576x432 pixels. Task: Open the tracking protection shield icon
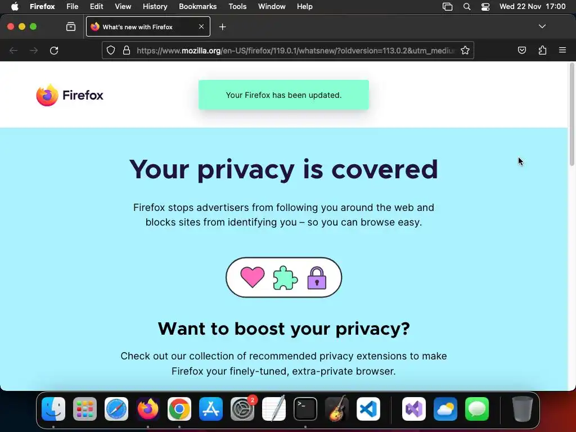[111, 50]
